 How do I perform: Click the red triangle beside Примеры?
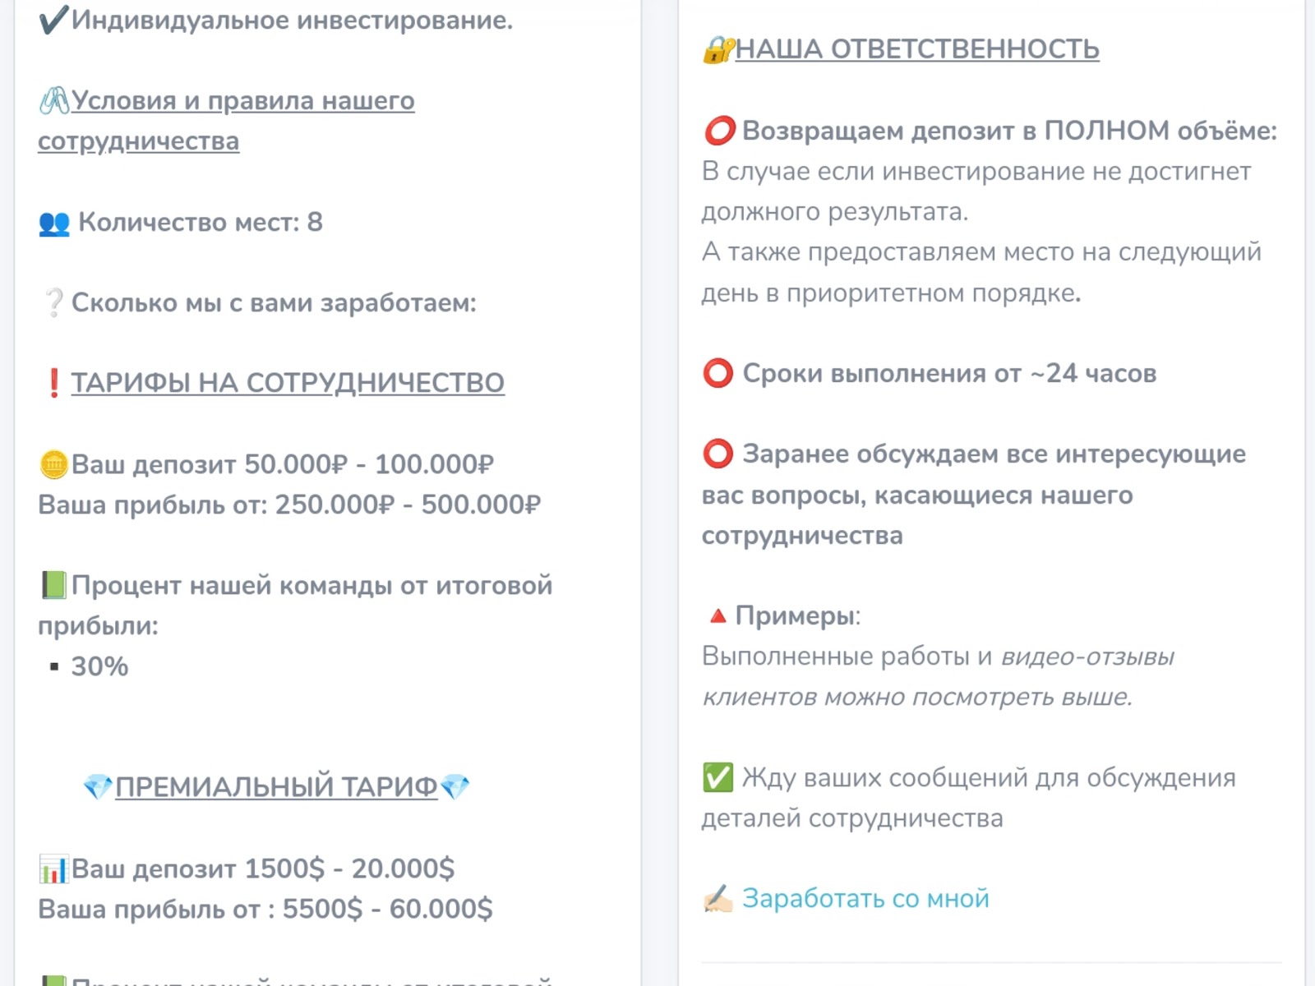pyautogui.click(x=717, y=615)
